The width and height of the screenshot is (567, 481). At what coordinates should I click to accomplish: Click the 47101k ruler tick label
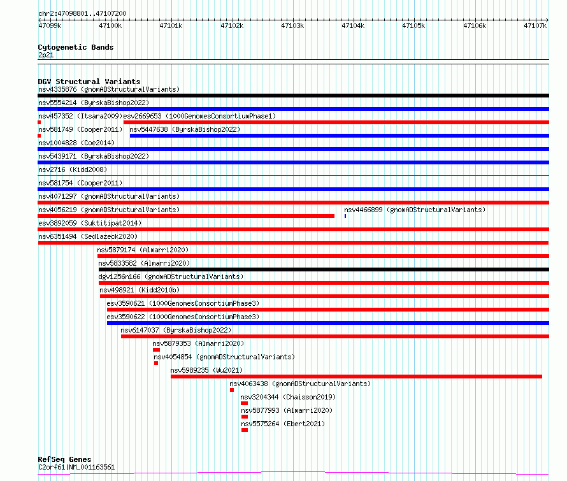[x=171, y=25]
